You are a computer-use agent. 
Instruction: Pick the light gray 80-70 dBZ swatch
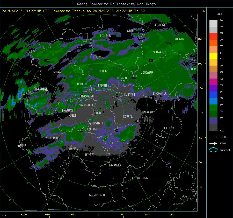[x=213, y=23]
